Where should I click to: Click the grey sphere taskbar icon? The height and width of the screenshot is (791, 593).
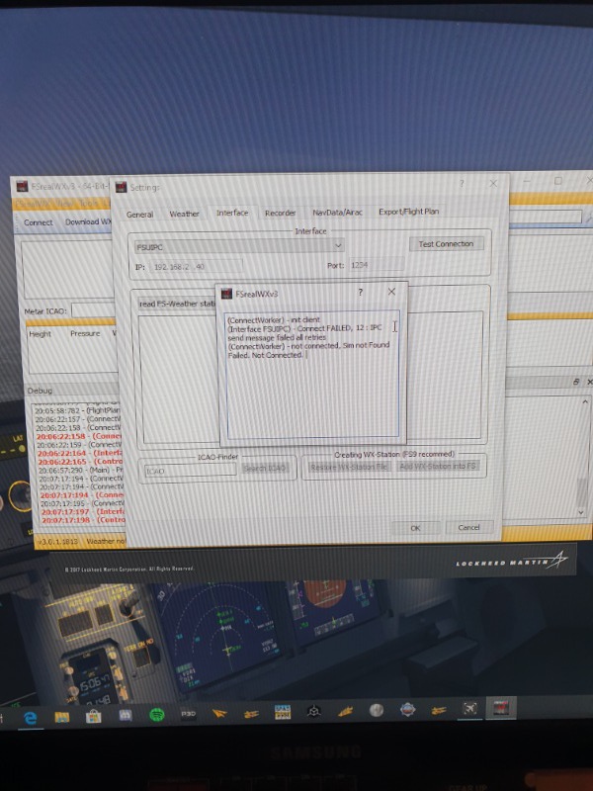377,710
